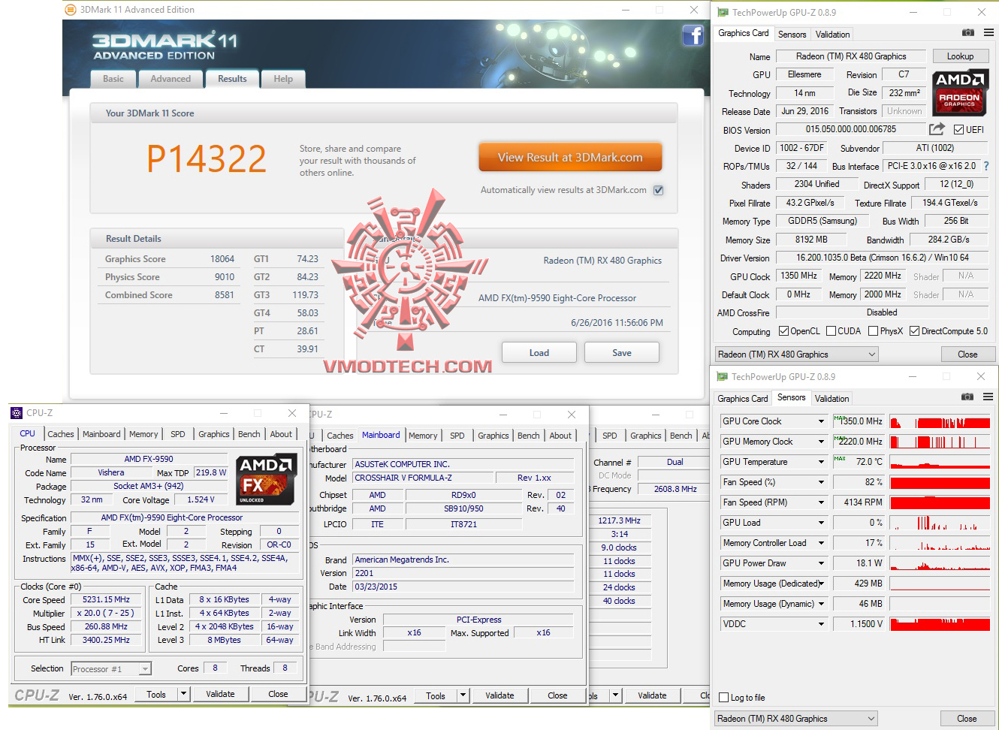
Task: Expand the GPU Core Clock sensor dropdown
Action: (821, 421)
